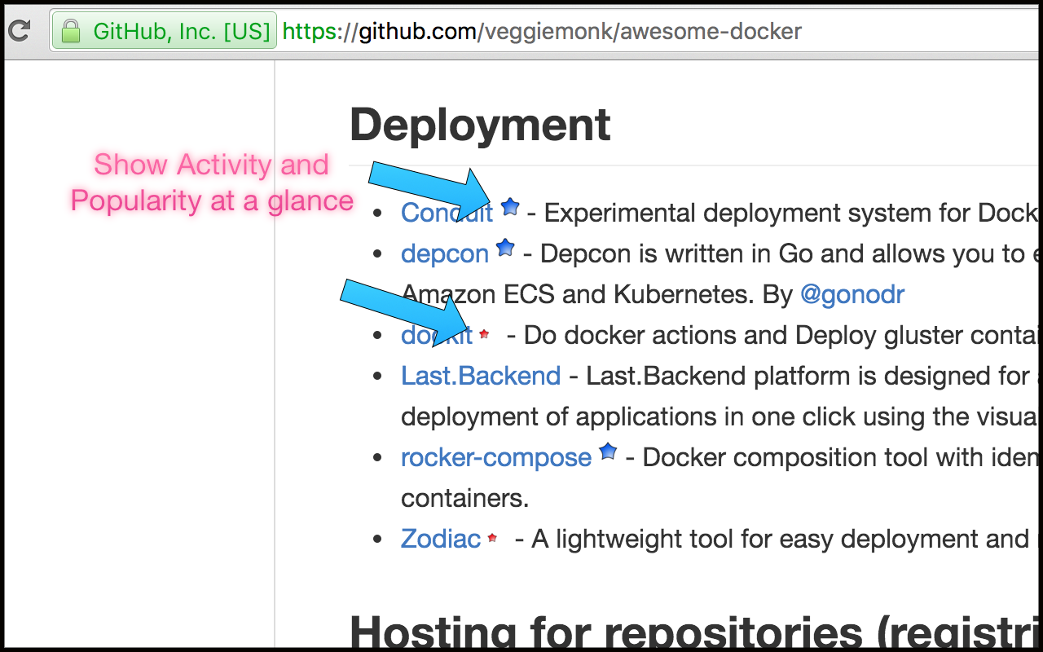Focus the address bar with the github.com URL
Viewport: 1043px width, 652px height.
click(542, 32)
